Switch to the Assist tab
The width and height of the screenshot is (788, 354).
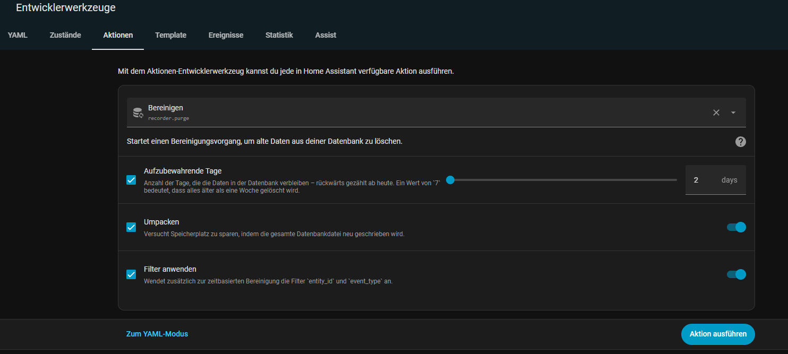(x=326, y=35)
